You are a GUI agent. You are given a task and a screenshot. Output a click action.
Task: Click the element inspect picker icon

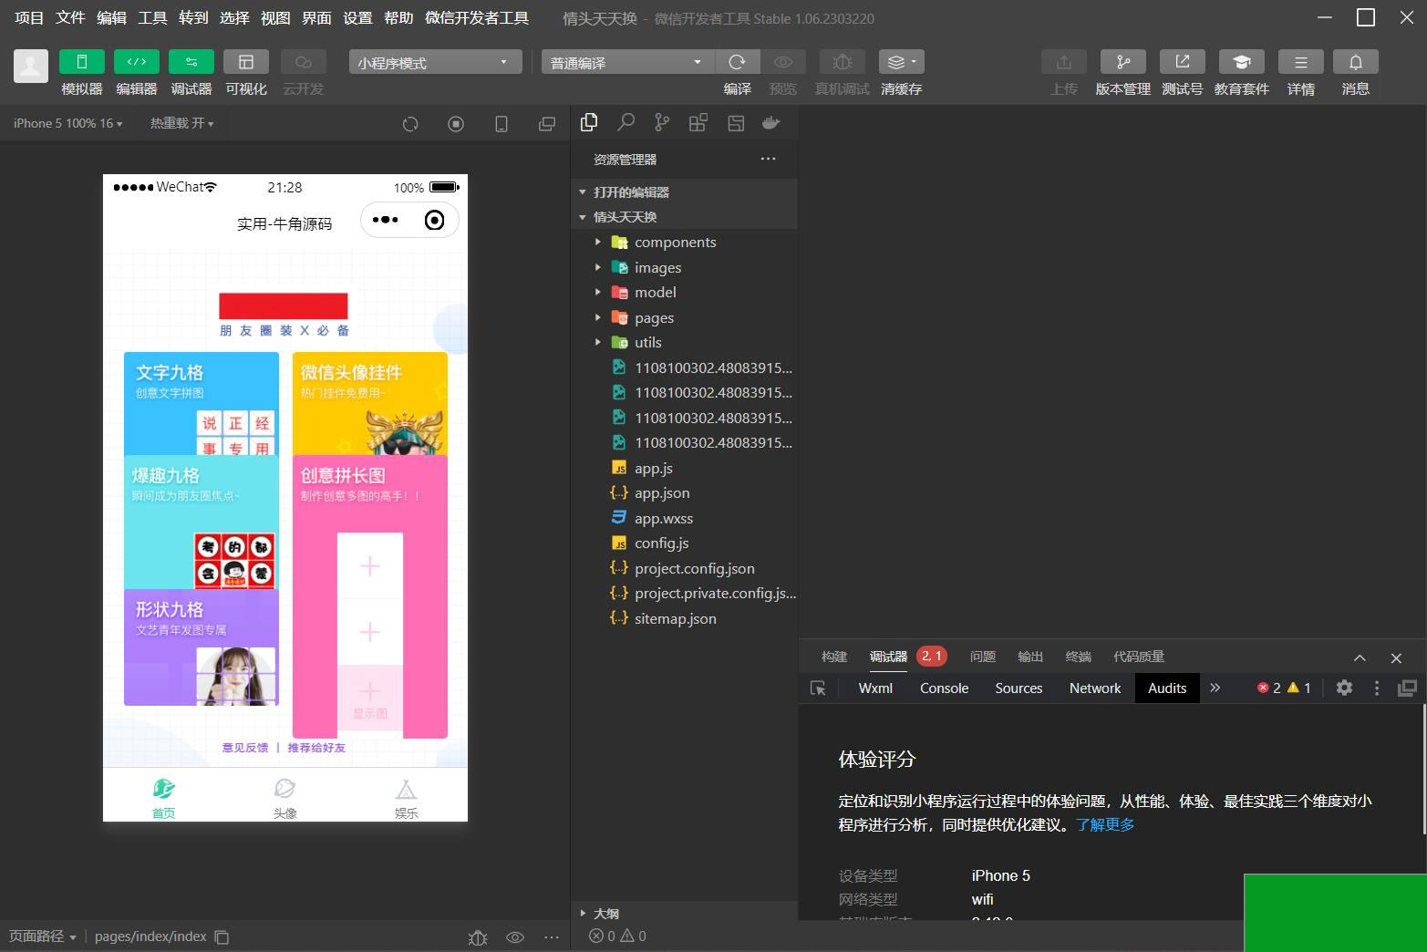(x=818, y=688)
